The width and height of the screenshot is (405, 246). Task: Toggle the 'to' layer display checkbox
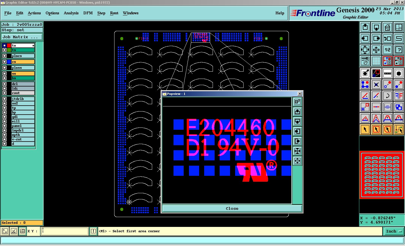click(4, 45)
